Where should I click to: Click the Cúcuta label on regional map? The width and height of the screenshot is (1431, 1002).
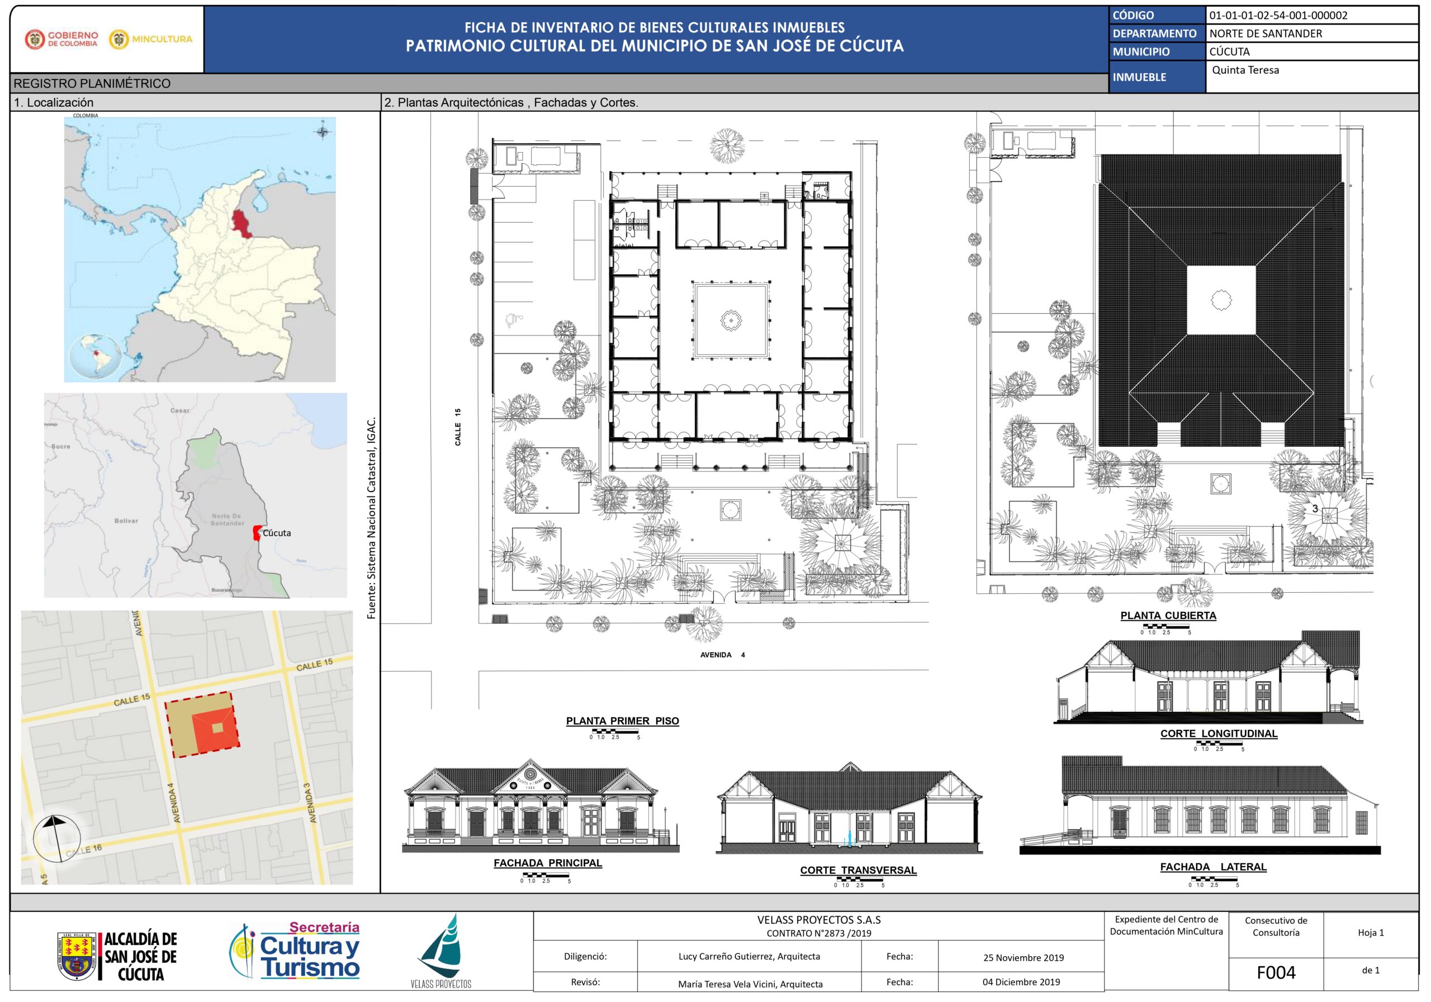pos(276,533)
